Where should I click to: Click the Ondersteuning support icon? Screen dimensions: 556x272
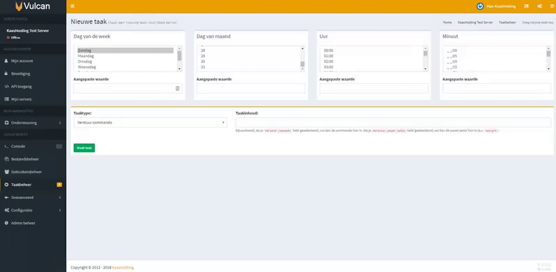point(7,123)
